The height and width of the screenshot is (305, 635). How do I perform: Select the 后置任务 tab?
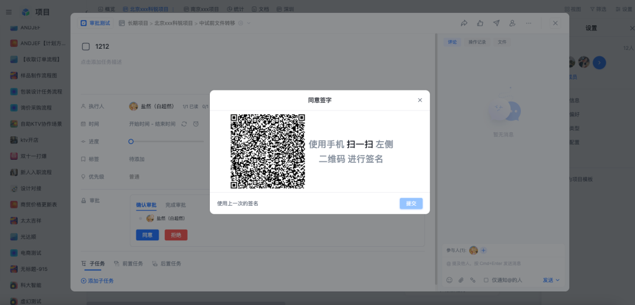tap(167, 263)
